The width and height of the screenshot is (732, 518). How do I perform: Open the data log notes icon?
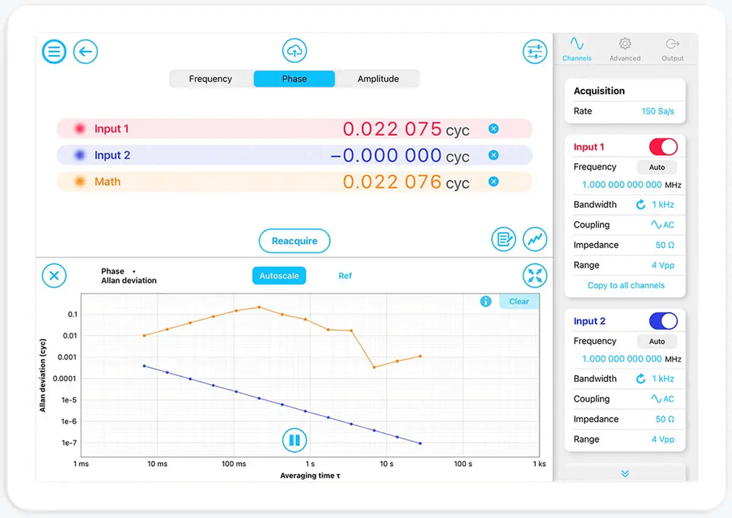(504, 240)
